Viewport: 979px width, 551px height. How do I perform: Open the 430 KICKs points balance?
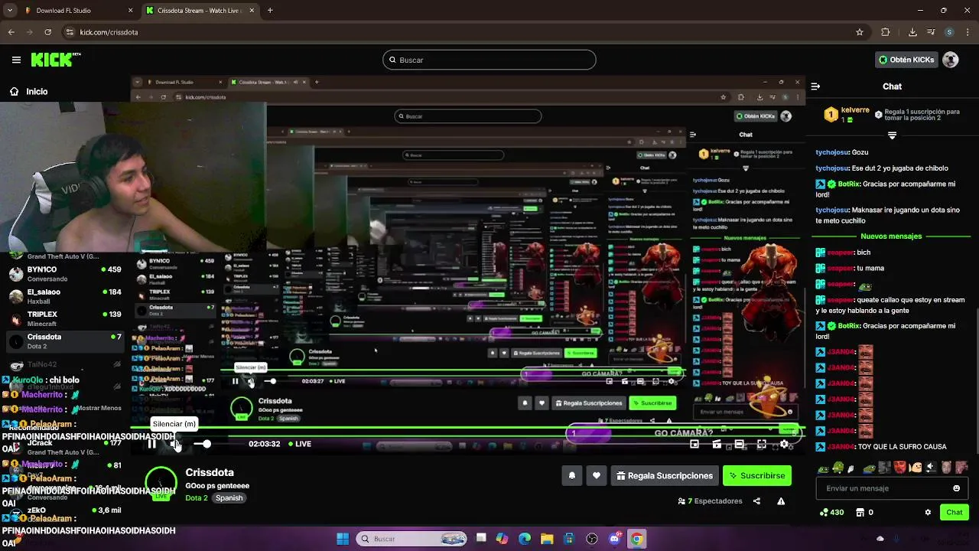click(x=831, y=512)
